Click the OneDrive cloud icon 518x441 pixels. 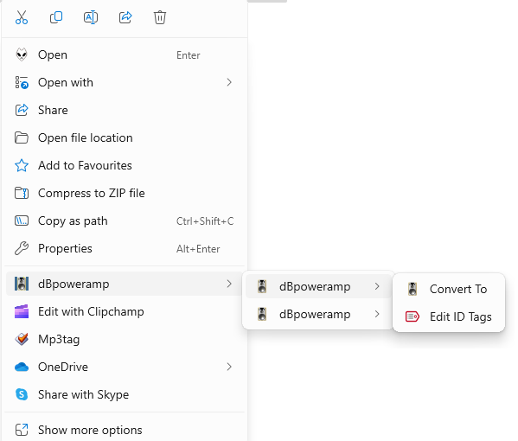click(x=22, y=367)
